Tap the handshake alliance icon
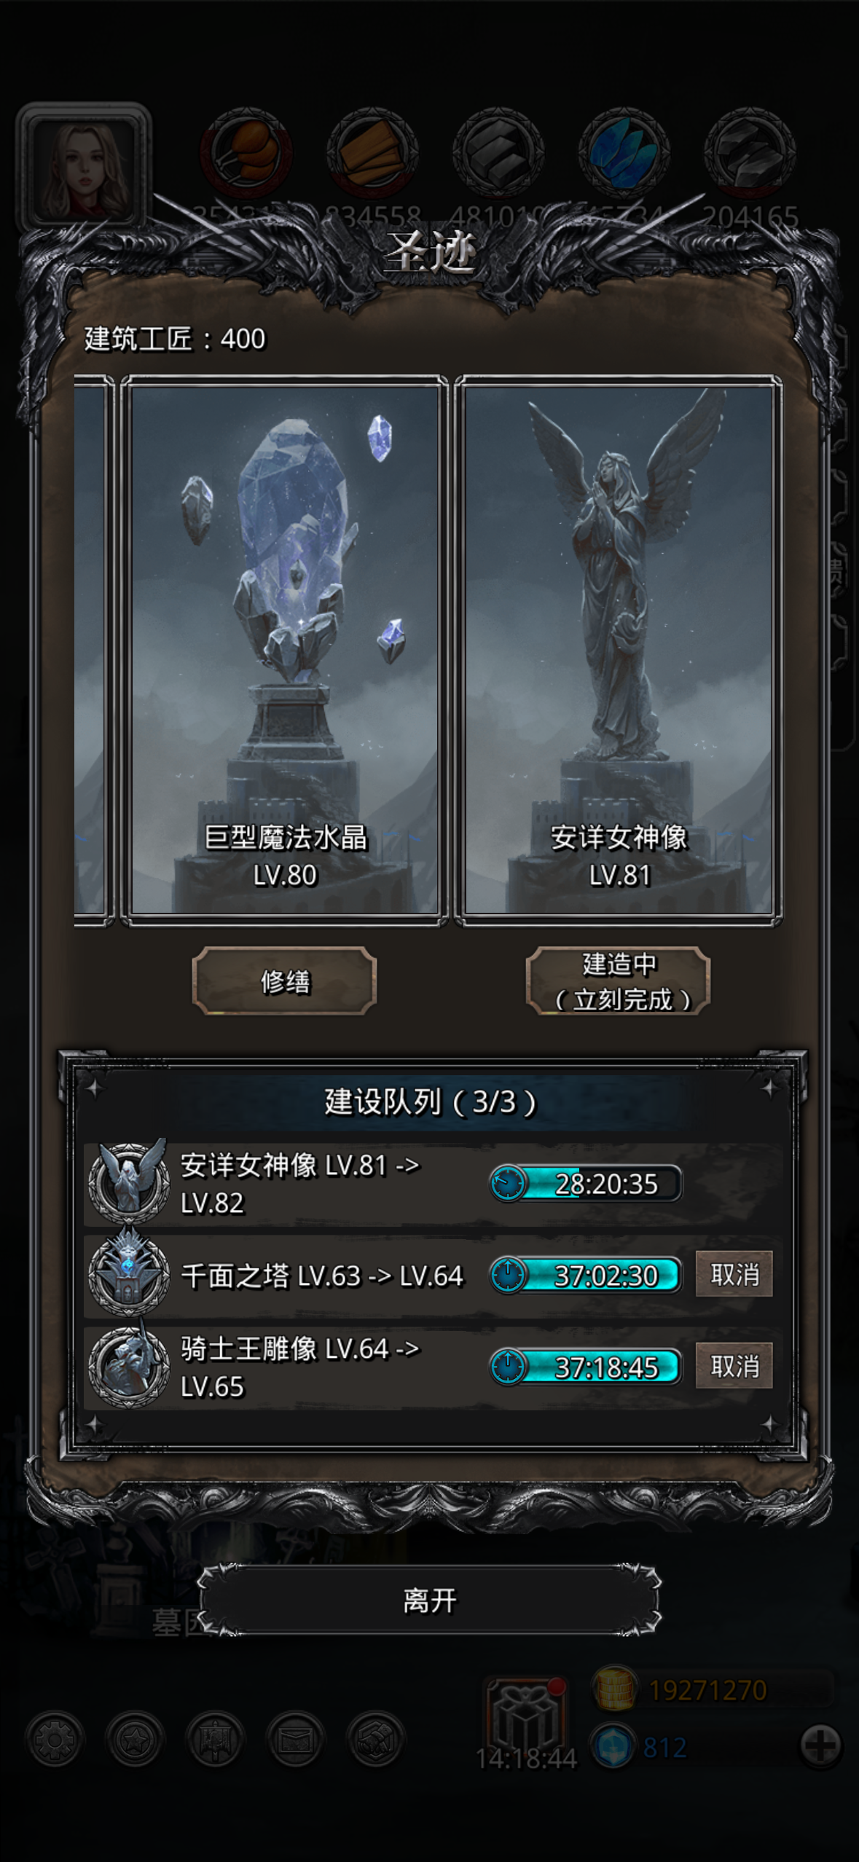 376,1740
